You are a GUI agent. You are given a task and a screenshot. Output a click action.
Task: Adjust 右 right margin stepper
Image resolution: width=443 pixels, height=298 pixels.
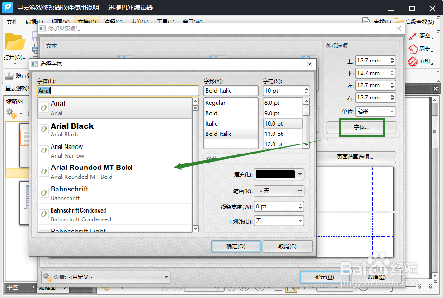click(392, 98)
